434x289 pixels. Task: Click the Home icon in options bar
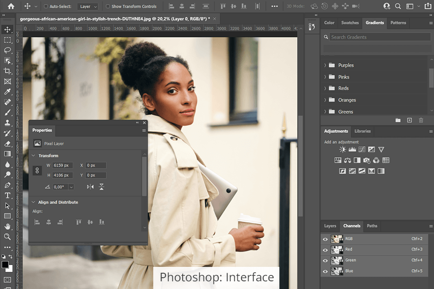[x=11, y=6]
